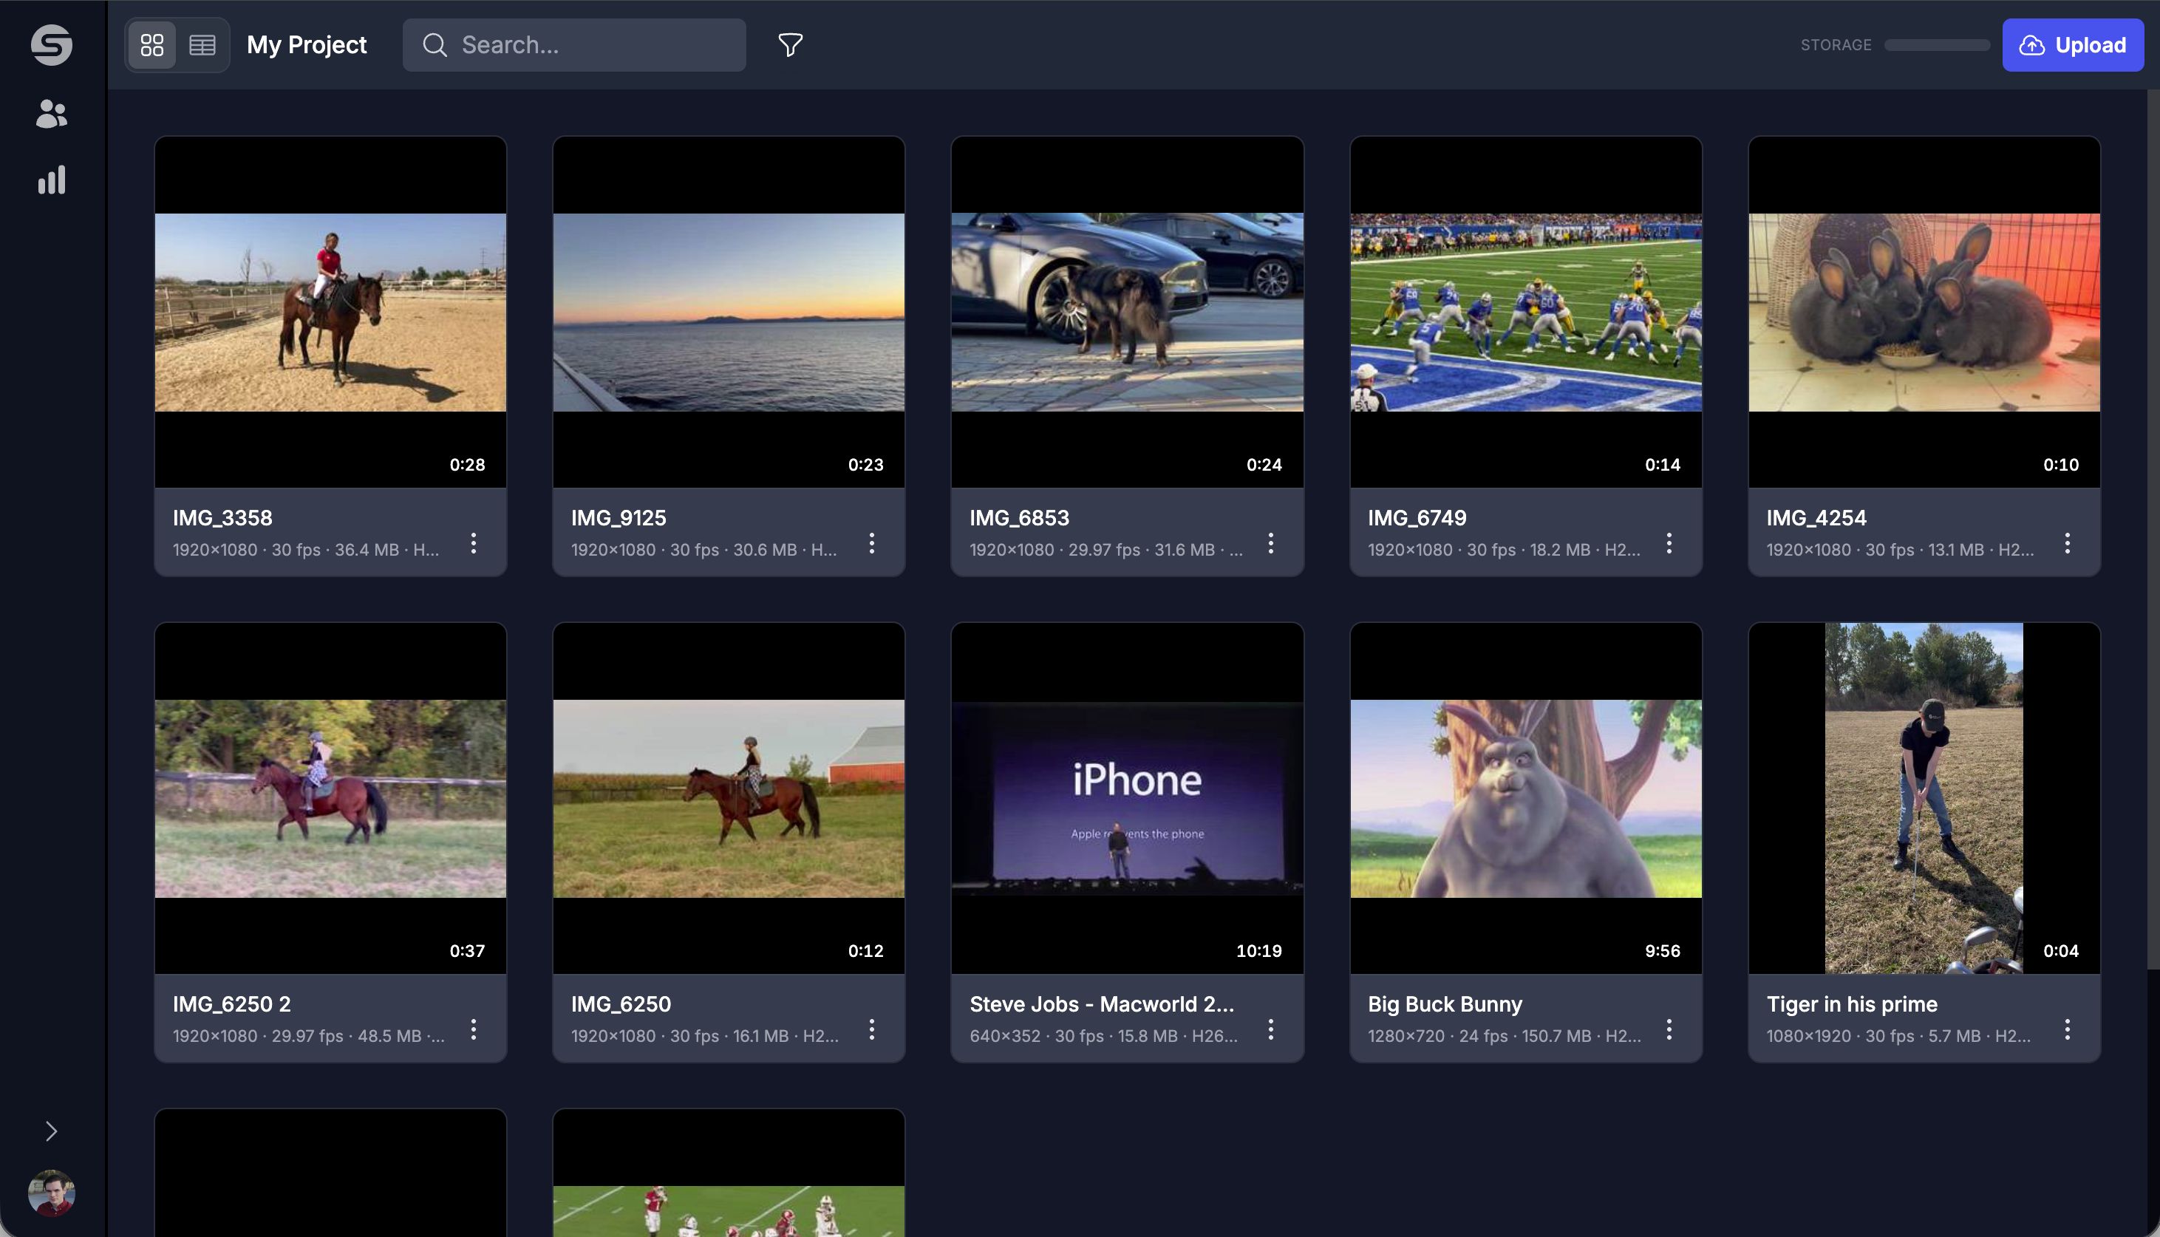Open the Steve Jobs Macworld video thumbnail
2160x1237 pixels.
tap(1126, 798)
